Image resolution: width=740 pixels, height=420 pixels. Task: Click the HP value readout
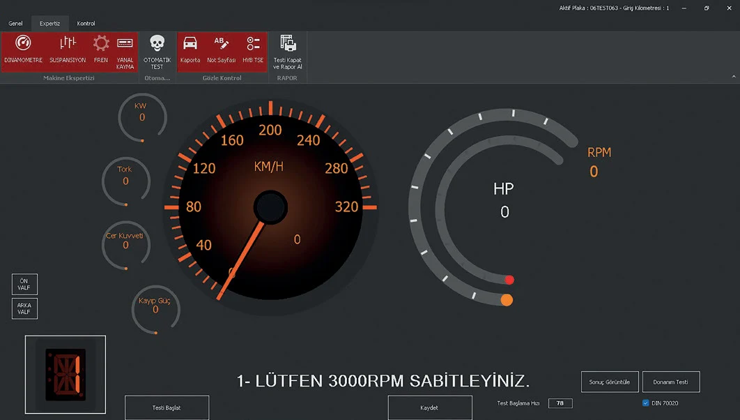(504, 212)
